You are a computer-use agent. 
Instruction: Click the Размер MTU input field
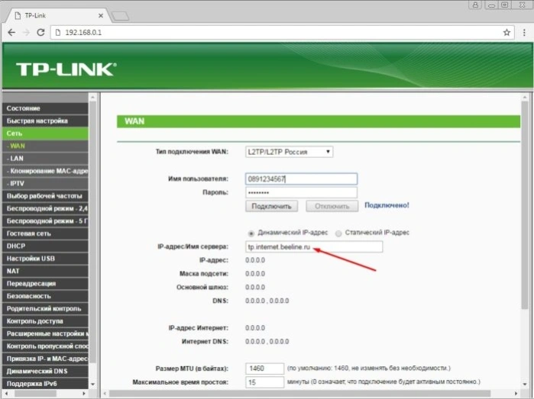pos(264,368)
